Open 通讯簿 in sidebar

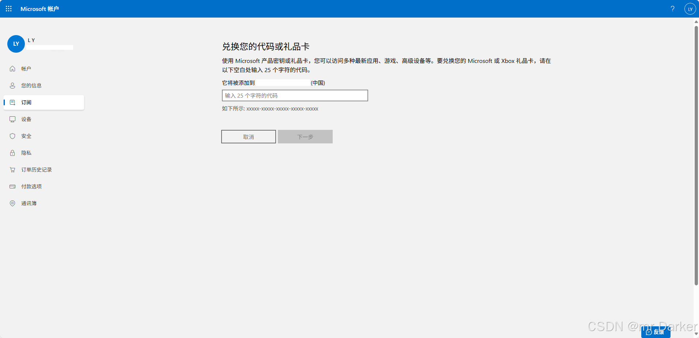(x=44, y=203)
